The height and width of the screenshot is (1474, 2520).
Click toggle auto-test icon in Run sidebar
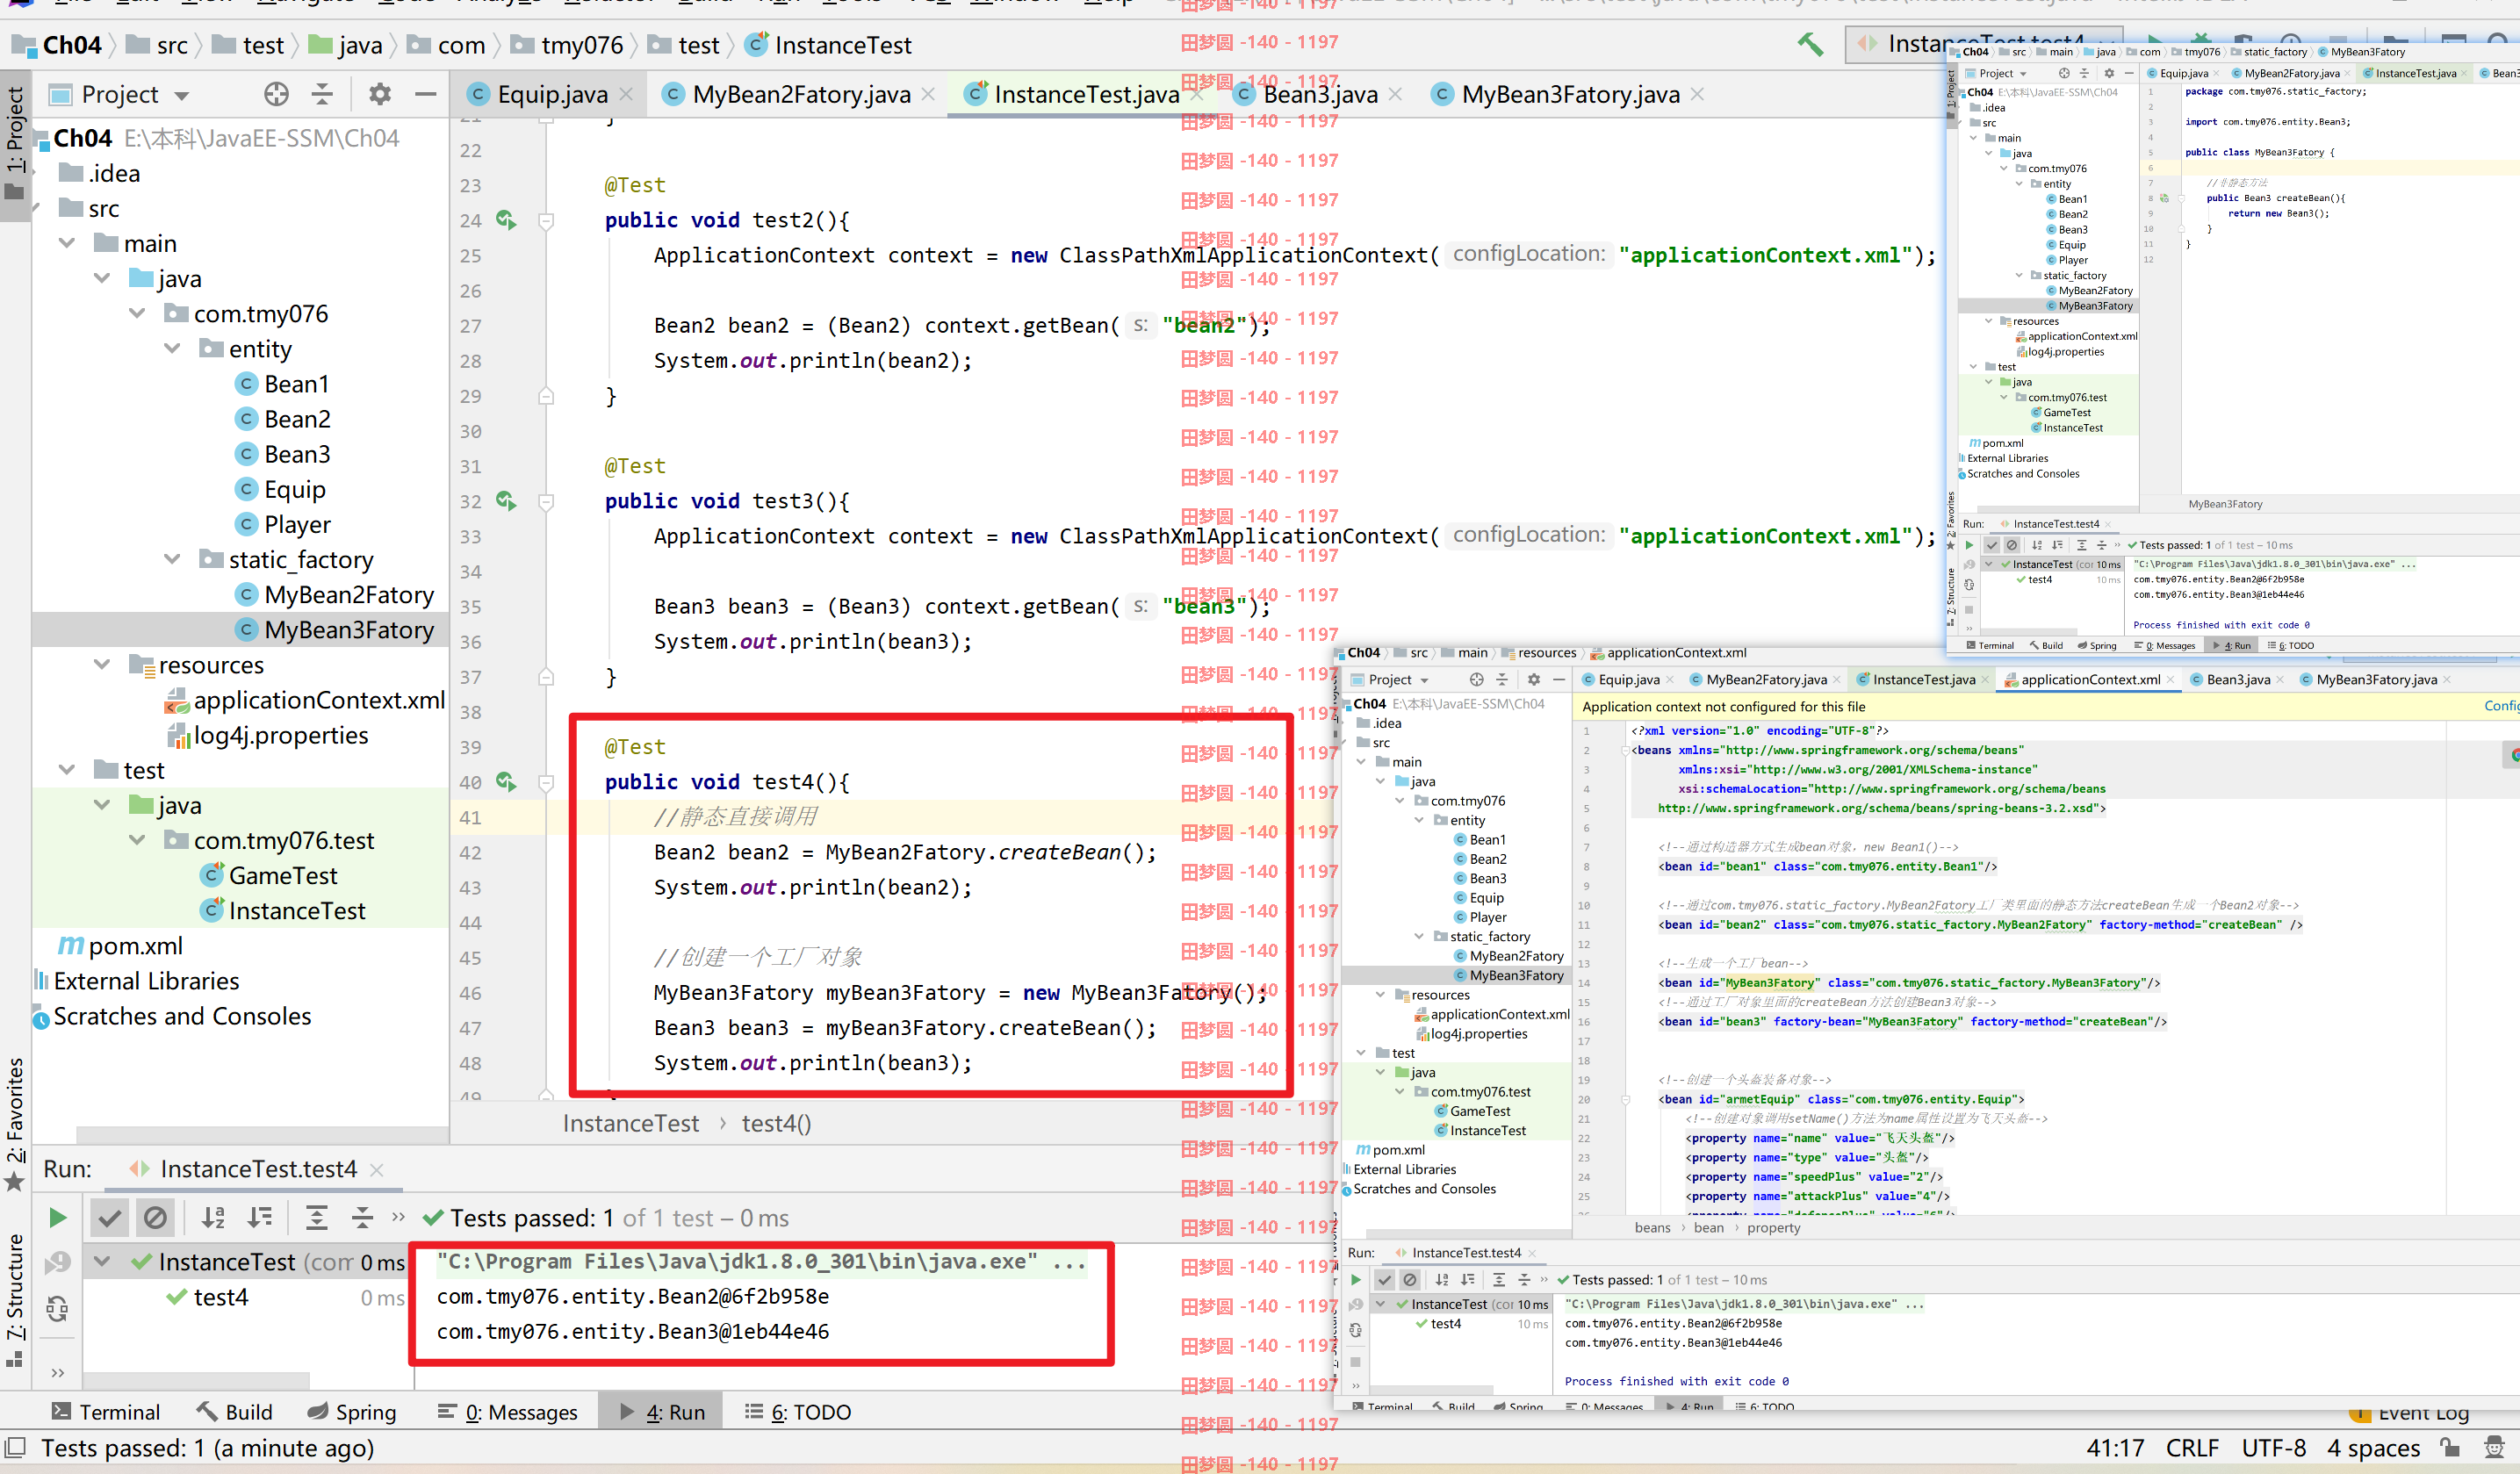point(58,1308)
